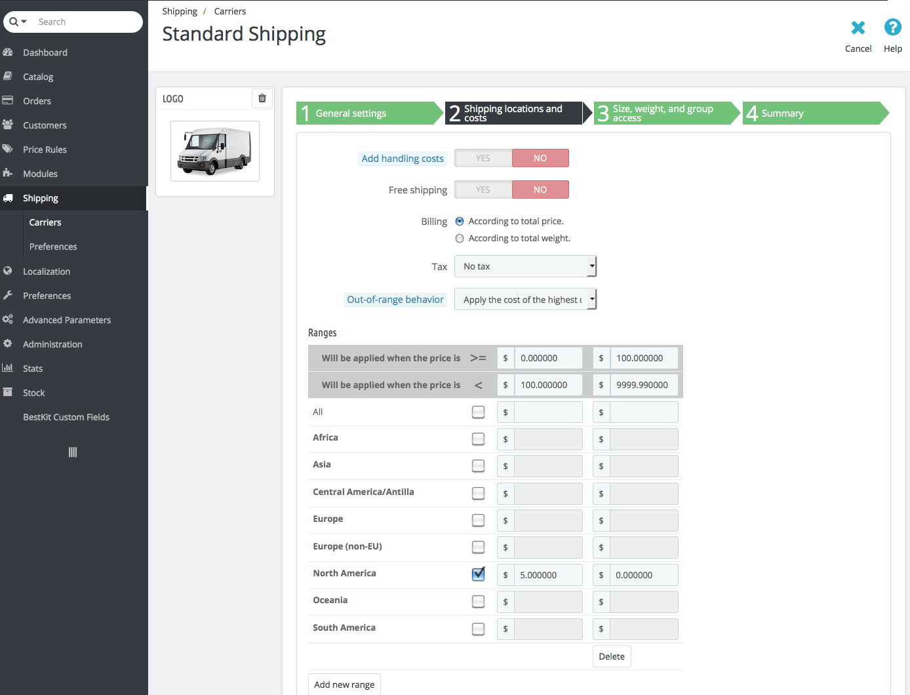910x695 pixels.
Task: Click the Orders credit card icon
Action: (x=8, y=101)
